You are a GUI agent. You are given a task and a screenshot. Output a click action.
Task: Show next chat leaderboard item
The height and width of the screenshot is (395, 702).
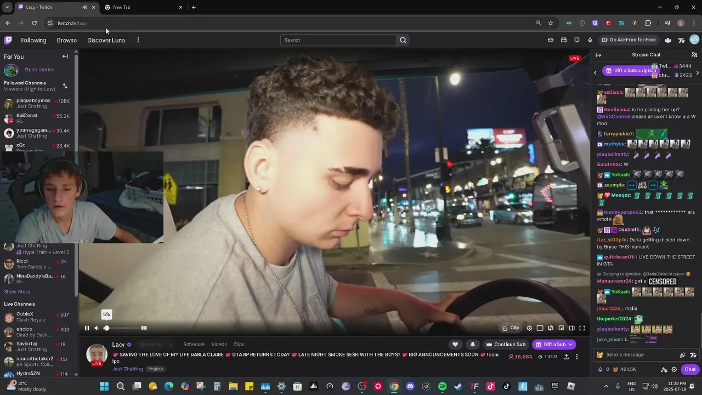click(x=697, y=72)
